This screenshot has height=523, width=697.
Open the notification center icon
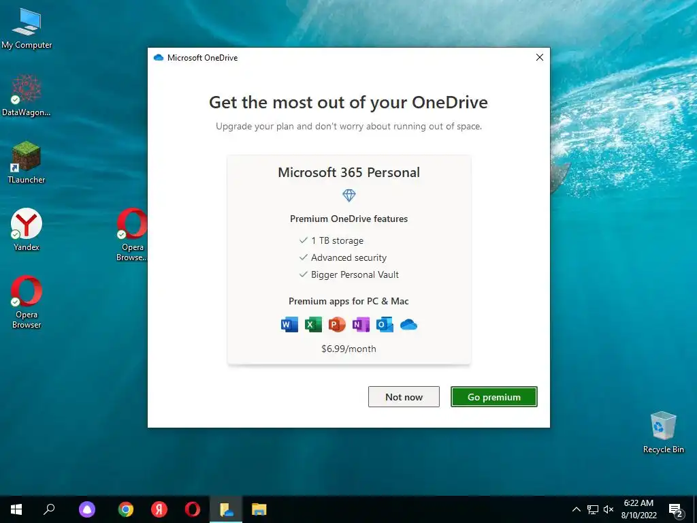pos(676,510)
